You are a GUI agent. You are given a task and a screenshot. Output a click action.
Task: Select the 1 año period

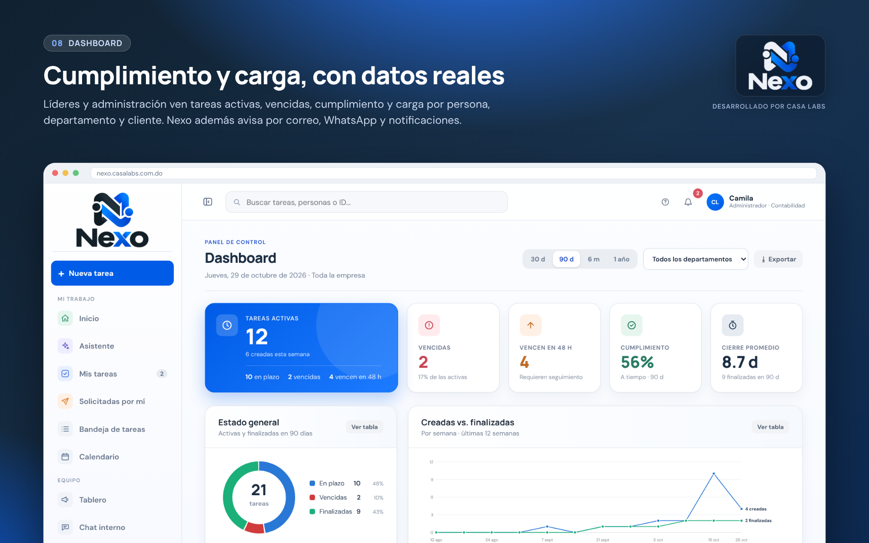621,259
